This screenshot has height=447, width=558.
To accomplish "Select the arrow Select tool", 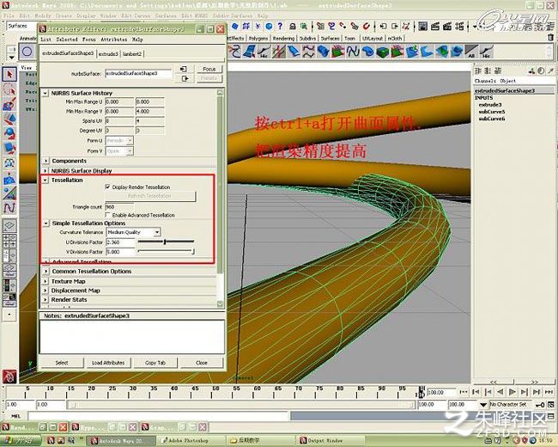I will [9, 74].
